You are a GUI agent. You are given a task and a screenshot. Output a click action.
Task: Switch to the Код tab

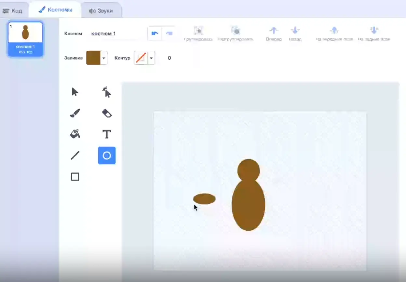click(12, 11)
